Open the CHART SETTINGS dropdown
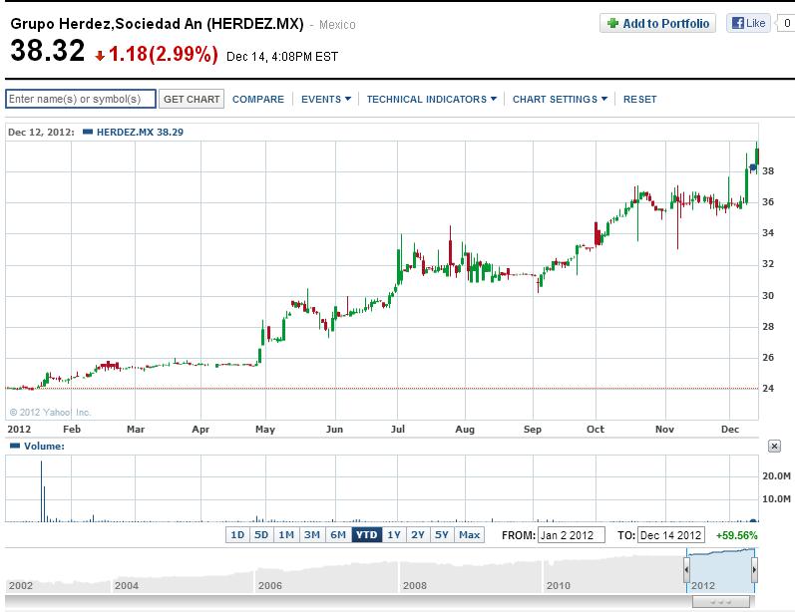This screenshot has width=795, height=612. [x=560, y=100]
